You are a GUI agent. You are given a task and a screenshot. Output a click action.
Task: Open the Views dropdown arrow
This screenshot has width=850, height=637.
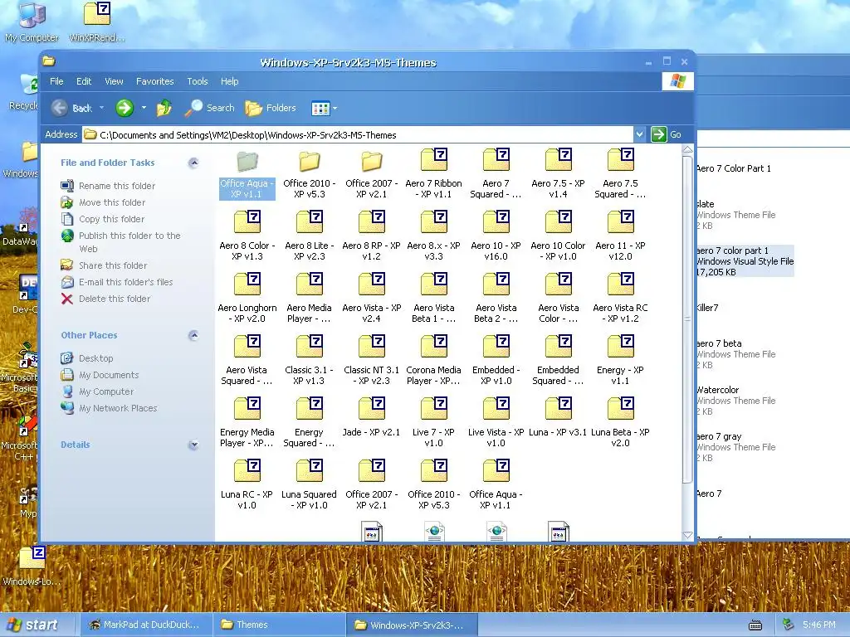point(335,109)
